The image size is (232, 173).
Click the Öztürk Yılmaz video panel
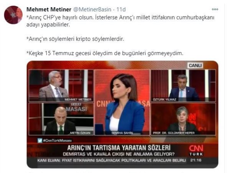(x=183, y=86)
